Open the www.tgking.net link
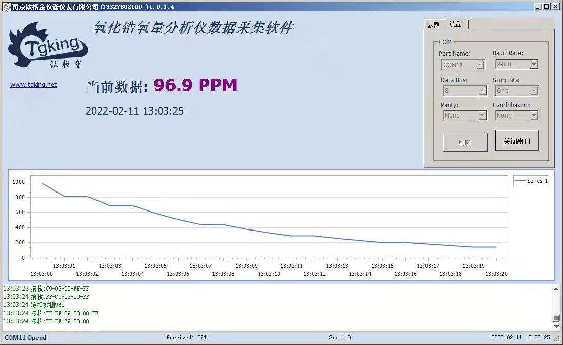 (34, 85)
